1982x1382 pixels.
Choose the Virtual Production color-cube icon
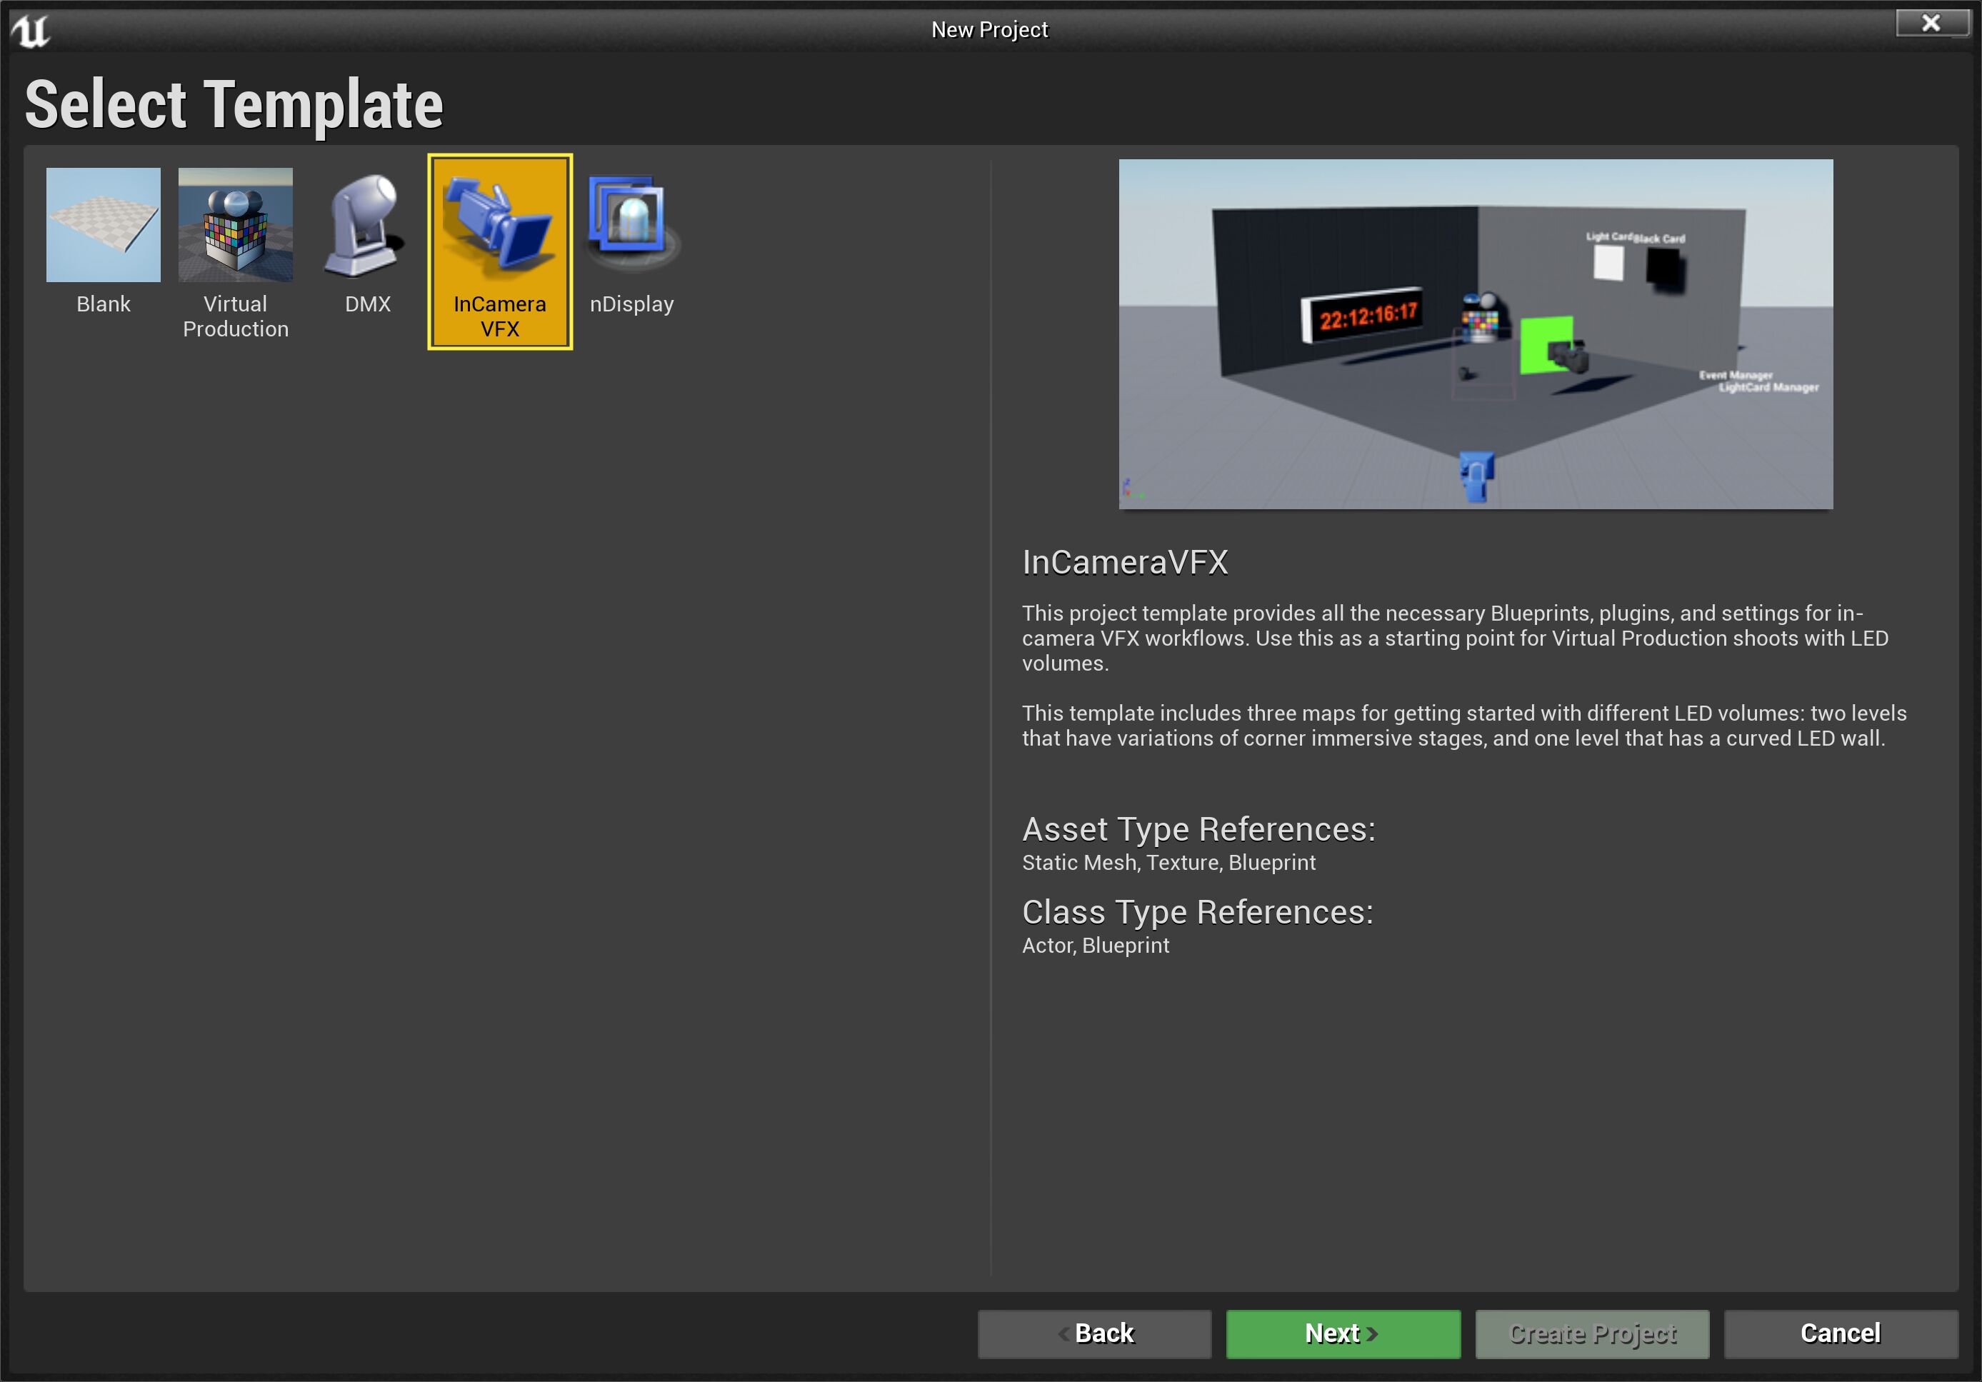(x=235, y=224)
